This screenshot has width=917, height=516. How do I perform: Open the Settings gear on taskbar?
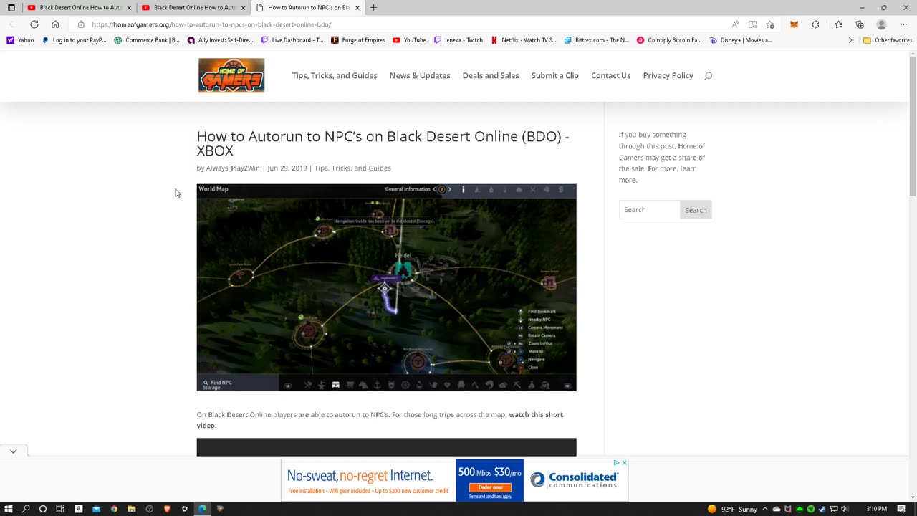tap(185, 509)
